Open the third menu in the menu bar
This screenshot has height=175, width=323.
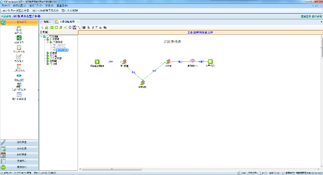35,6
